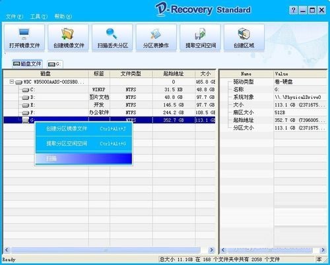Collapse the WDC disk tree node
Screen dimensions: 330x265
(x=12, y=82)
